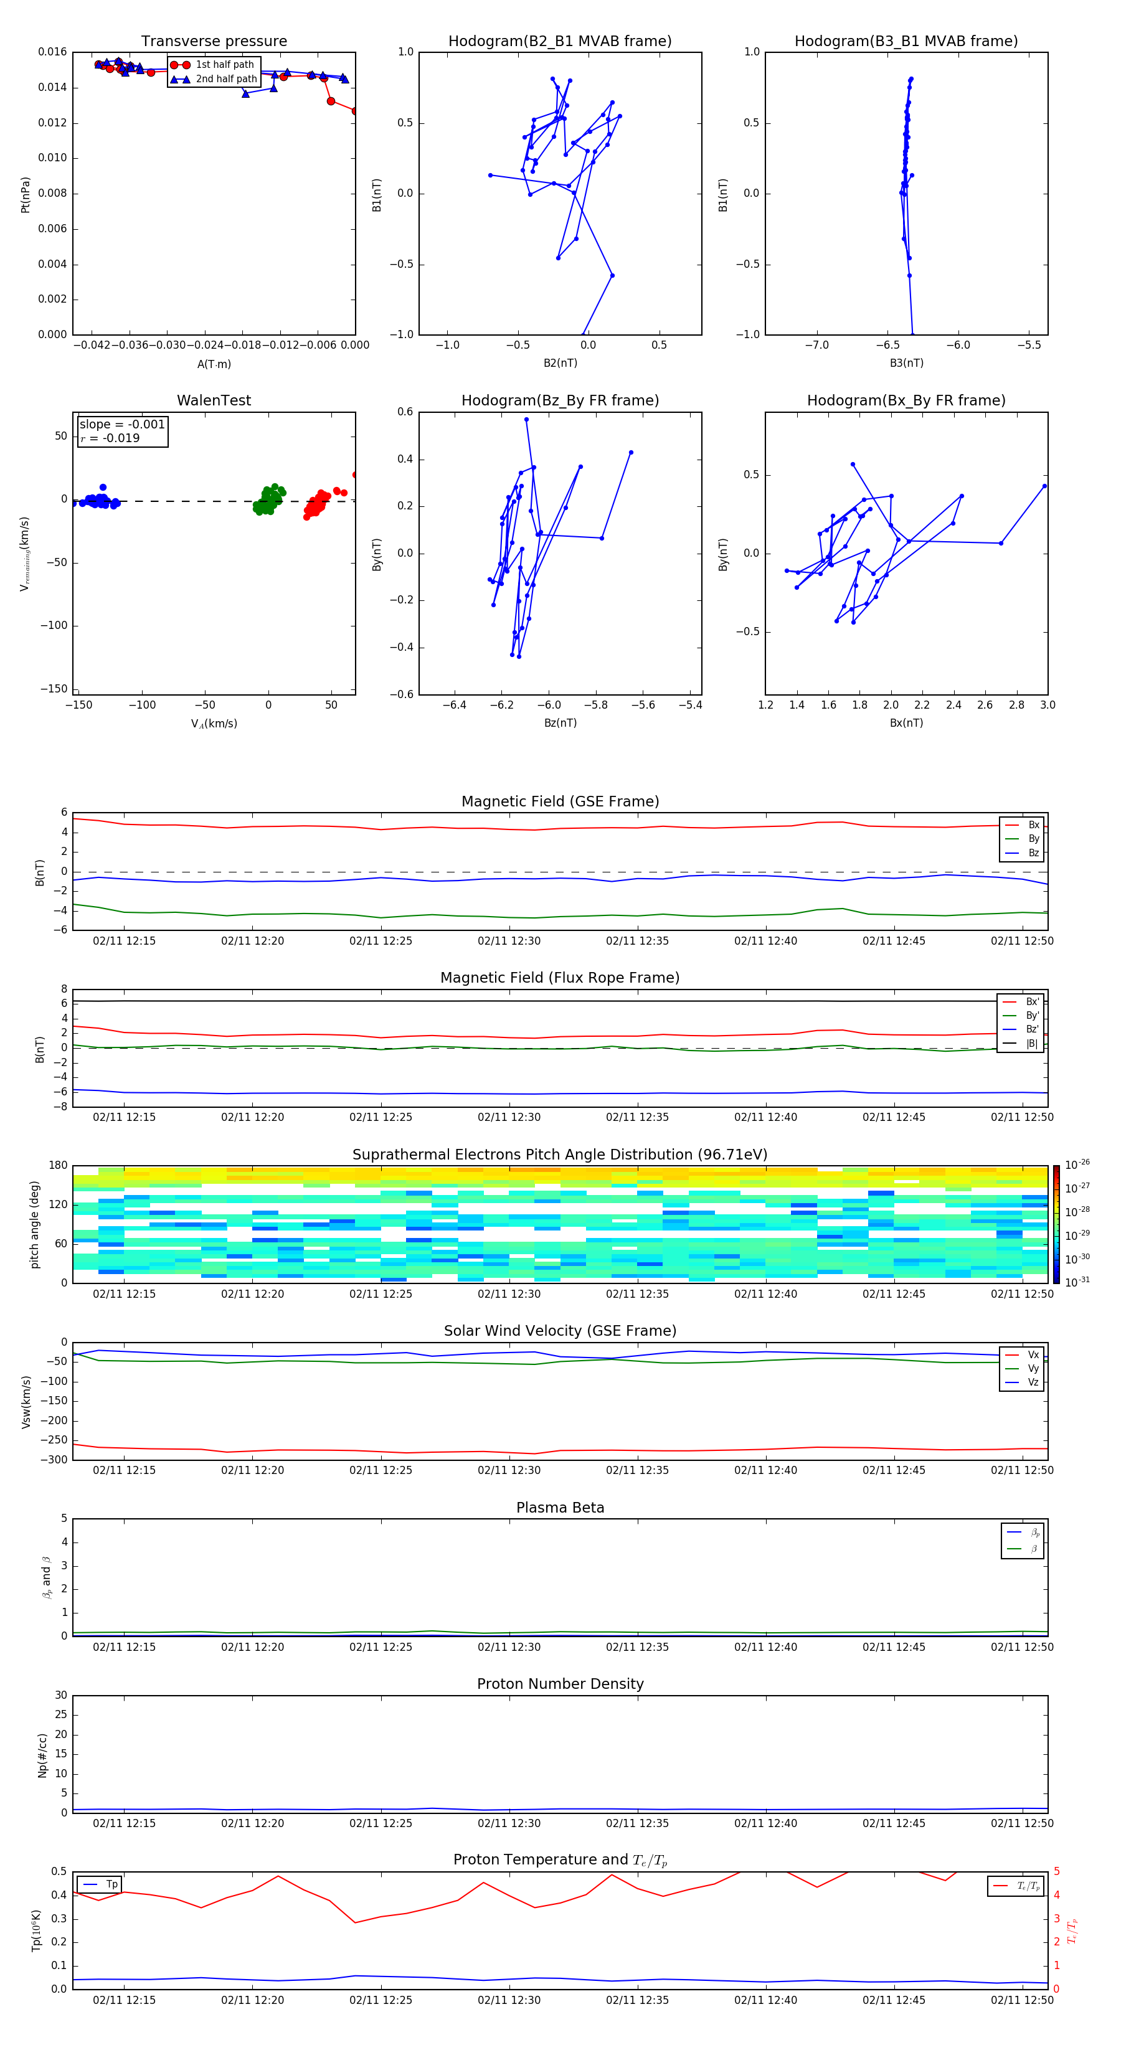
Task: Click "Bz'" in the Flux Rope legend
Action: [1021, 1030]
